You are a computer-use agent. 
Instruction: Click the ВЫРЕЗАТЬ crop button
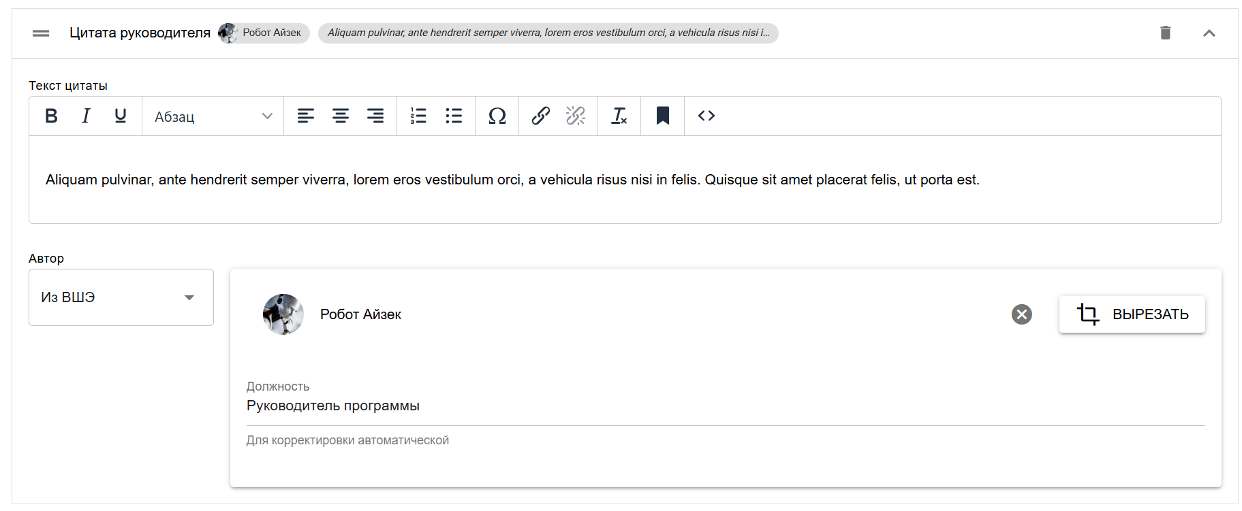(1132, 314)
